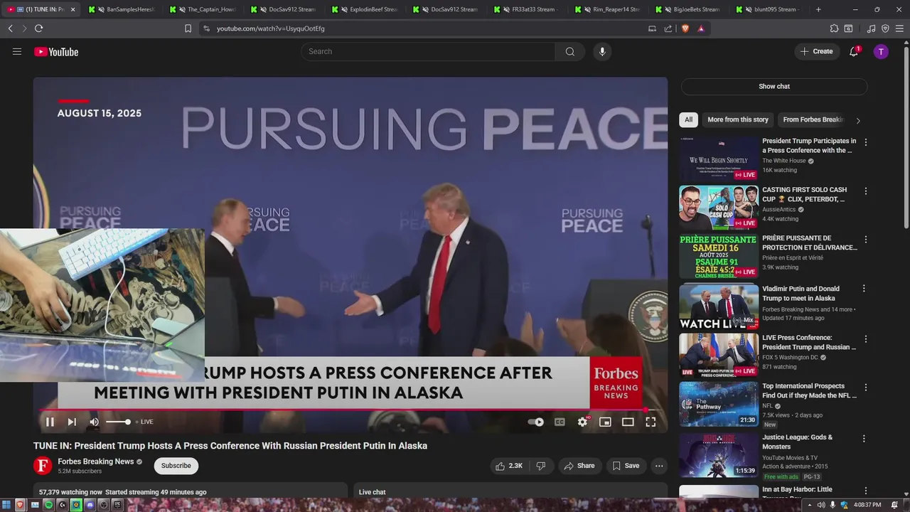This screenshot has width=910, height=512.
Task: Select More from this story chip
Action: 738,119
